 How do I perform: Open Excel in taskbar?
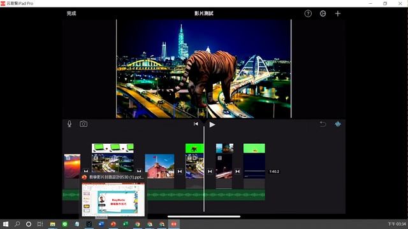click(126, 224)
